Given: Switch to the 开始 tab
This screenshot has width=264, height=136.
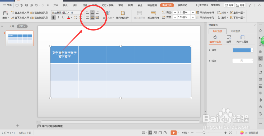Looking at the screenshot, I should [x=56, y=5].
